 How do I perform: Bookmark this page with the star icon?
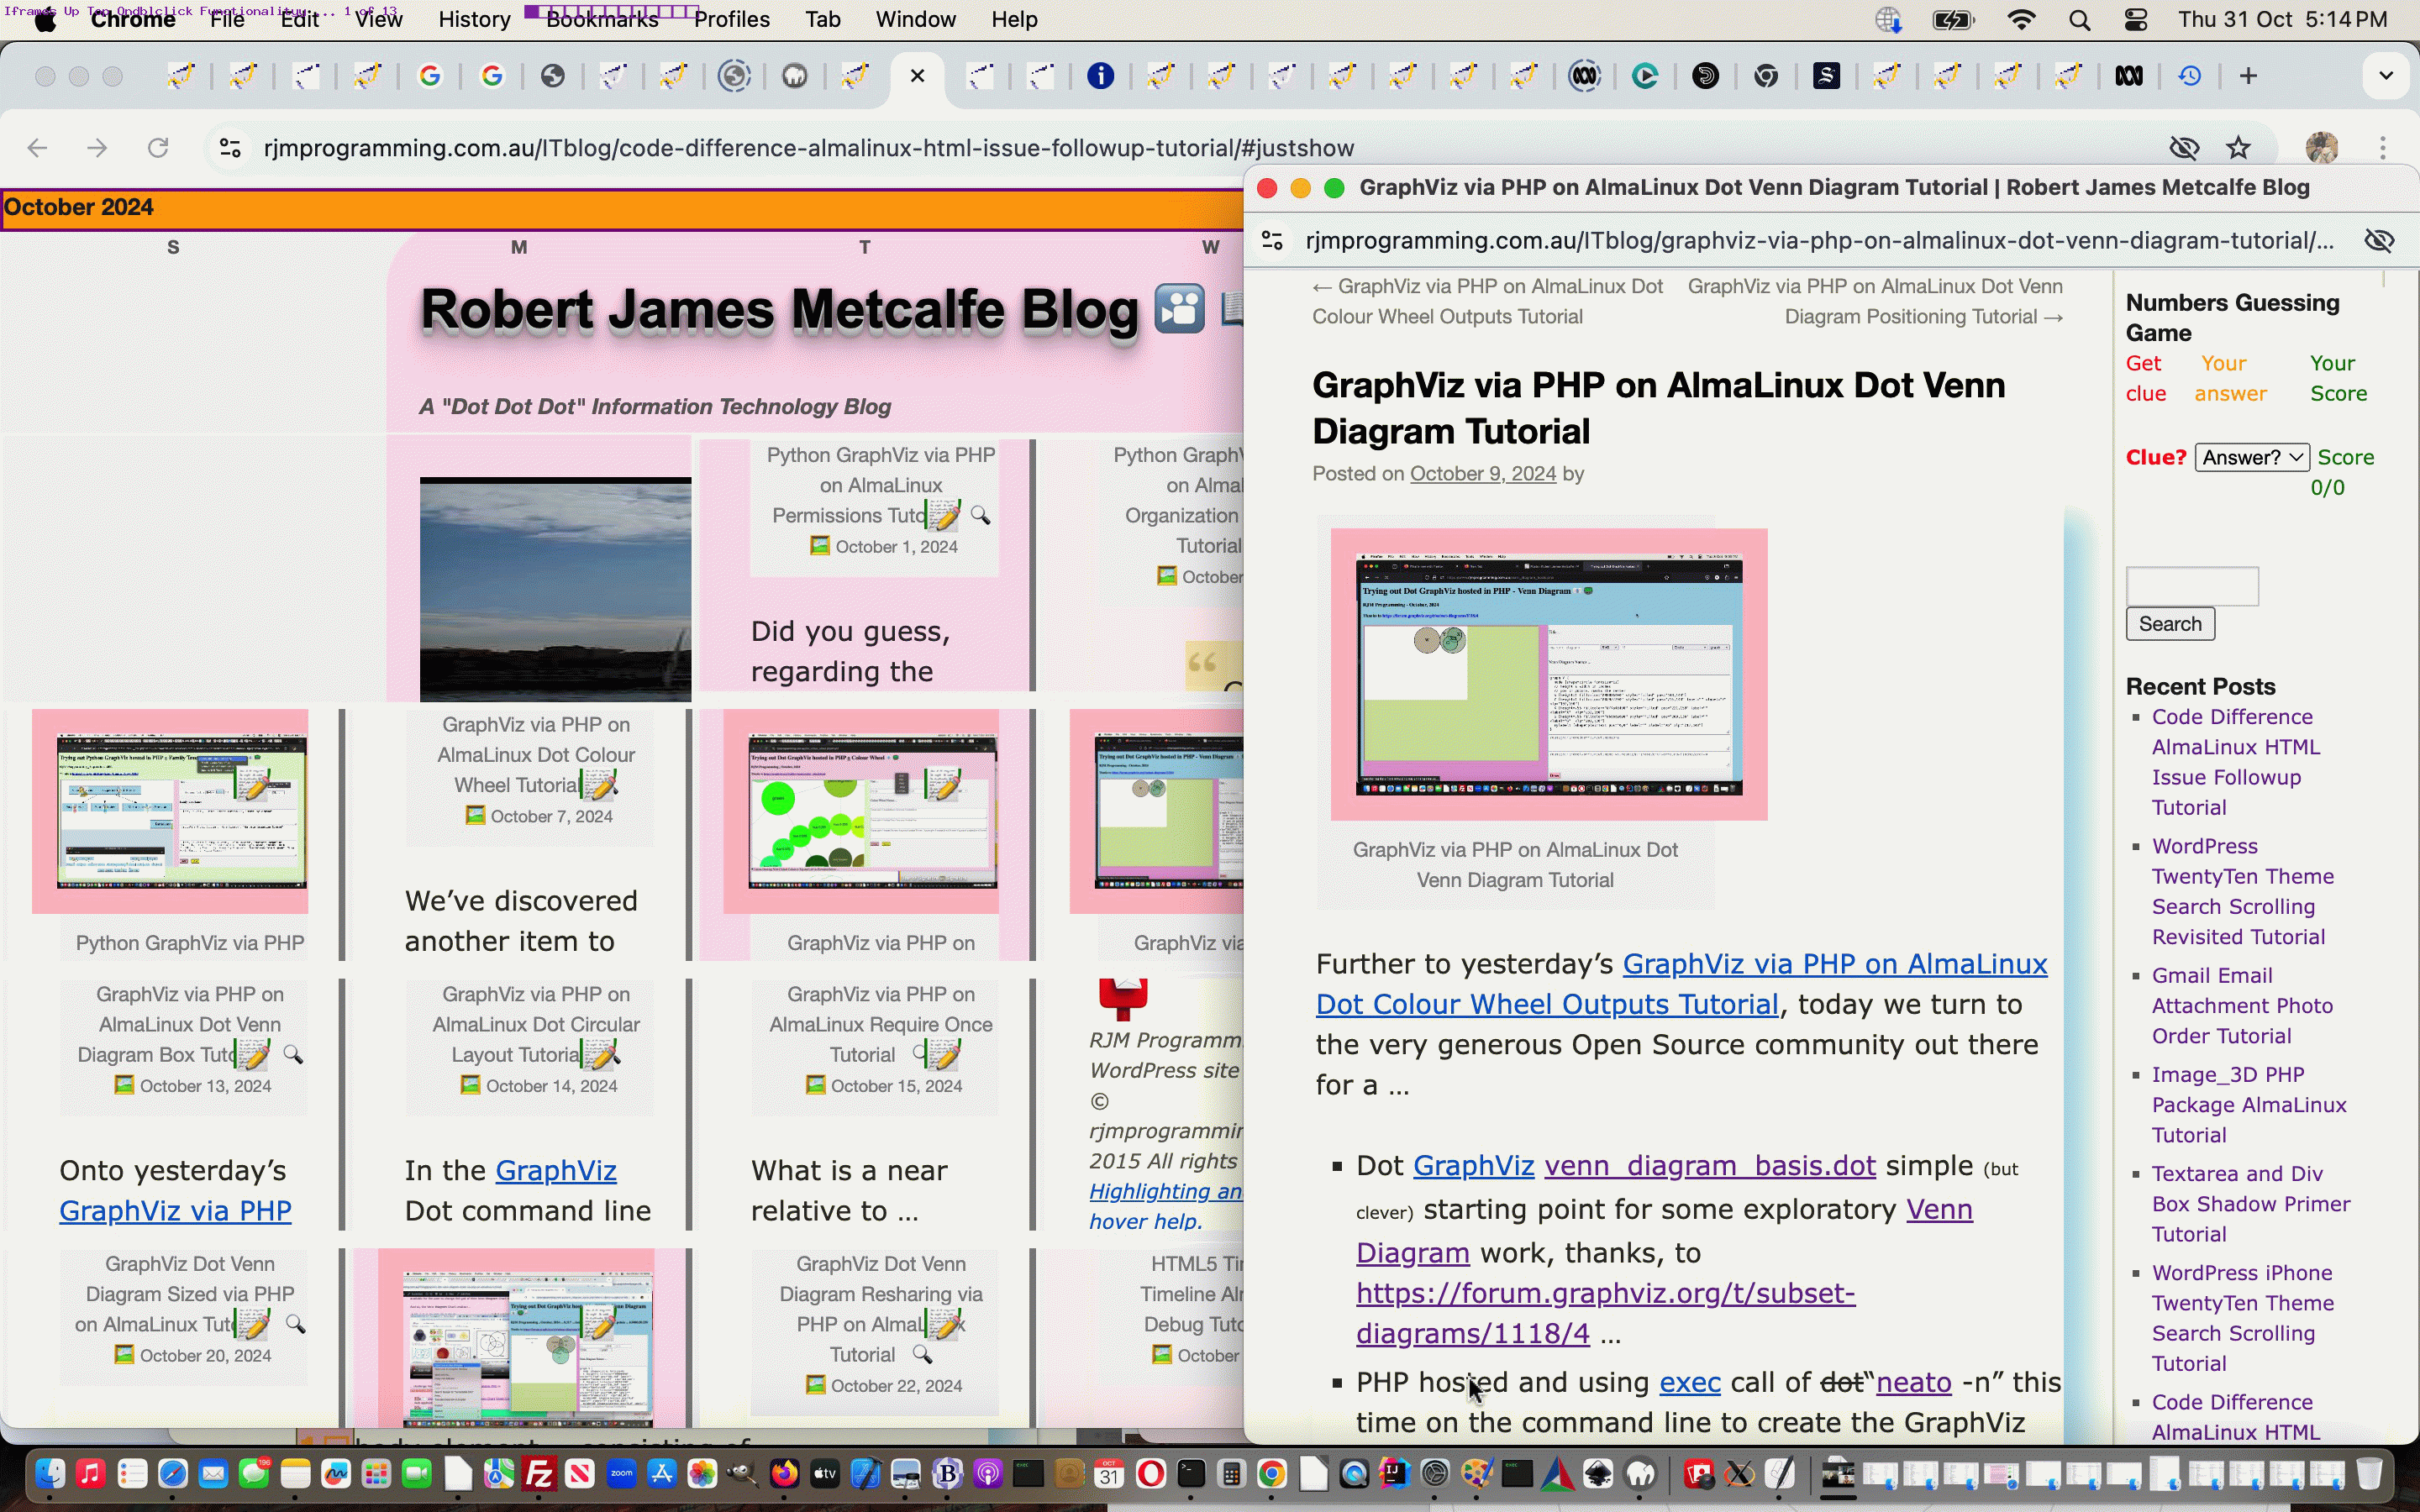coord(2238,148)
